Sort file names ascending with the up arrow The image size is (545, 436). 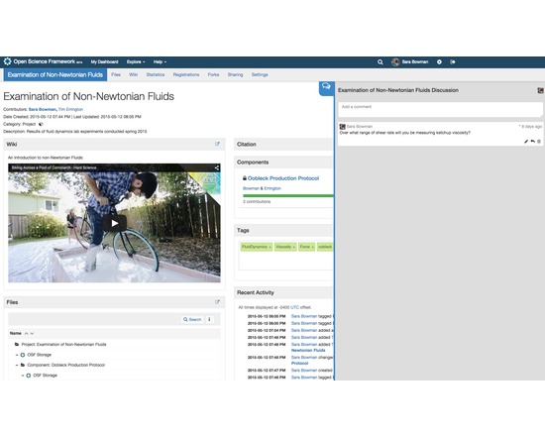tap(26, 333)
